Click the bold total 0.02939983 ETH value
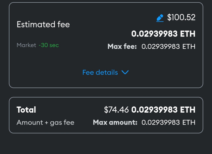212x154 pixels. (x=163, y=110)
